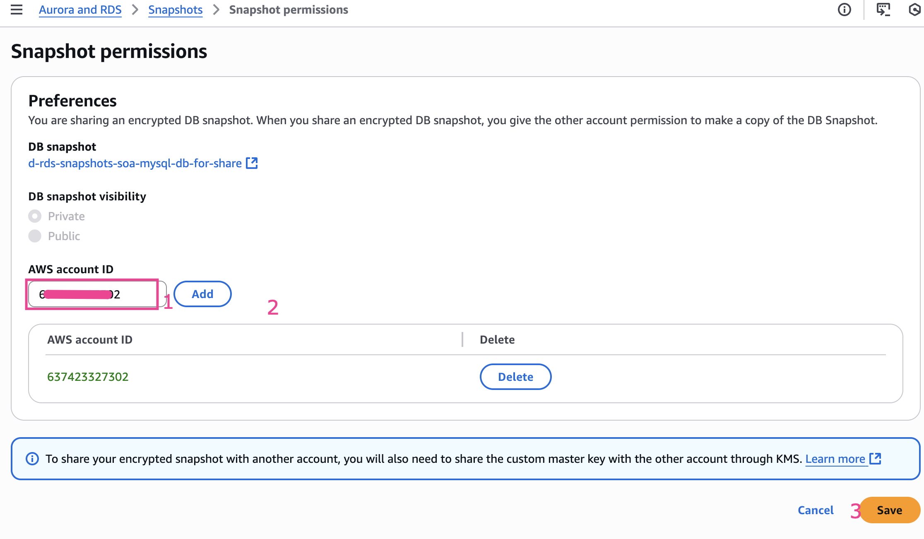924x539 pixels.
Task: Click the info circle icon in the top bar
Action: point(844,10)
